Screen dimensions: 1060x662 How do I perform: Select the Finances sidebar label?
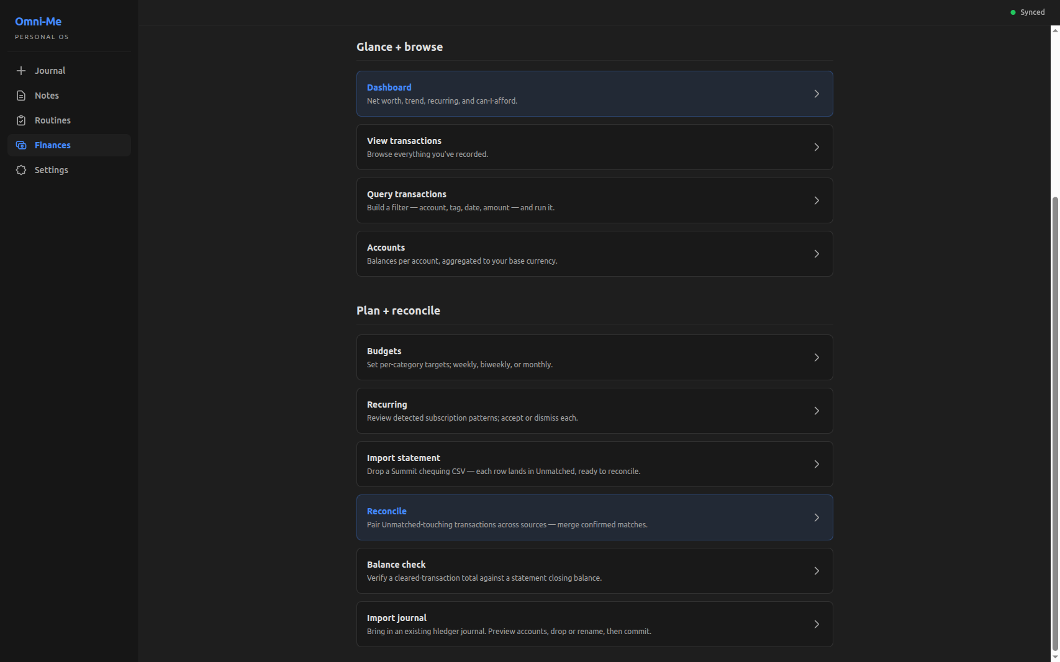point(53,145)
